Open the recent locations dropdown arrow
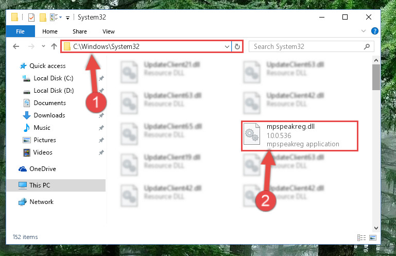Screen dimensions: 396x256 (x=43, y=46)
